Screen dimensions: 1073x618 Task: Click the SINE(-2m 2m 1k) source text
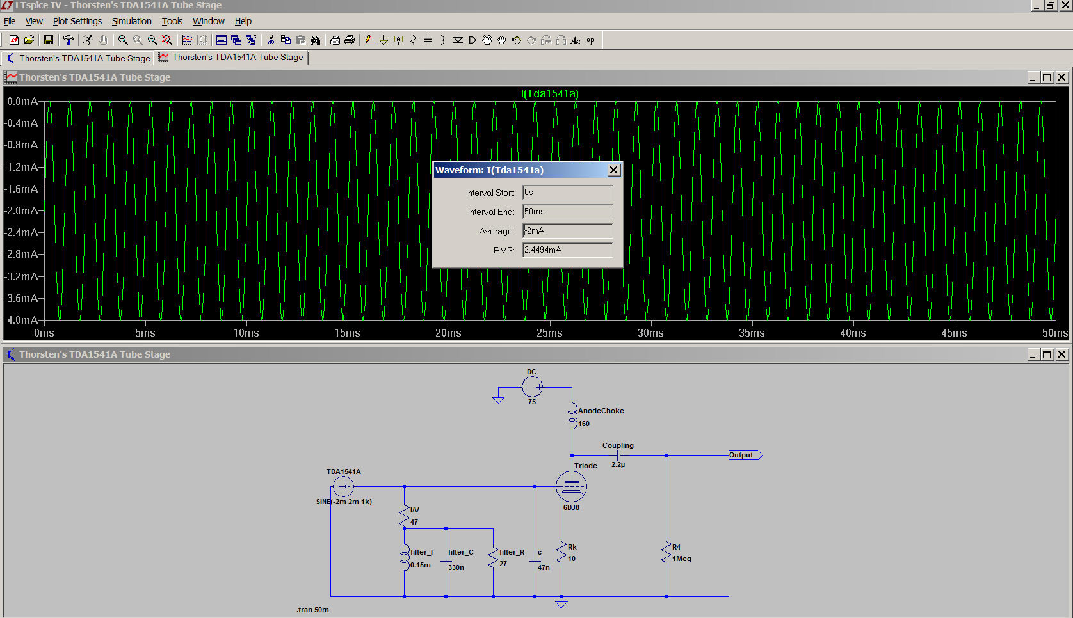344,502
